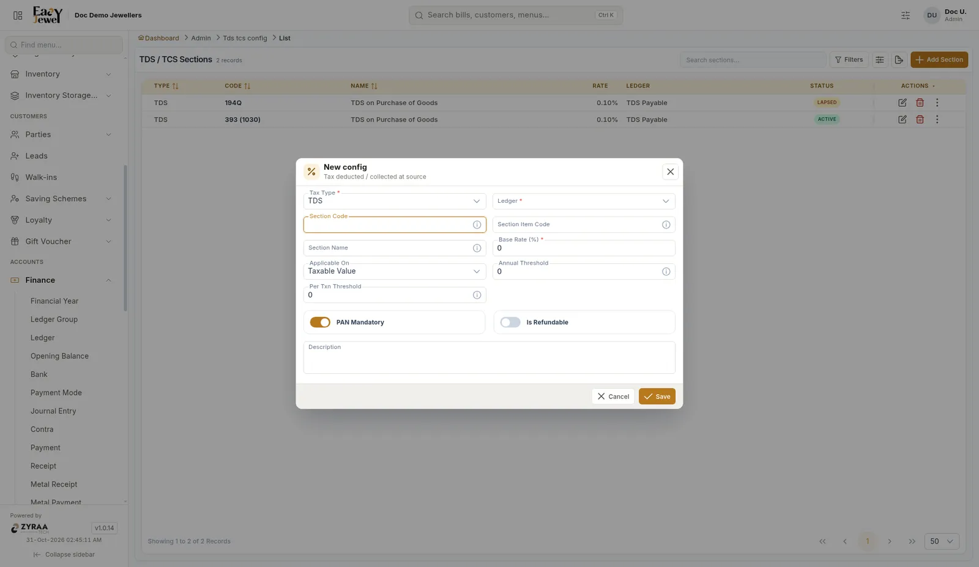Screen dimensions: 979x567
Task: Enable the Is Refundable switch
Action: point(510,322)
